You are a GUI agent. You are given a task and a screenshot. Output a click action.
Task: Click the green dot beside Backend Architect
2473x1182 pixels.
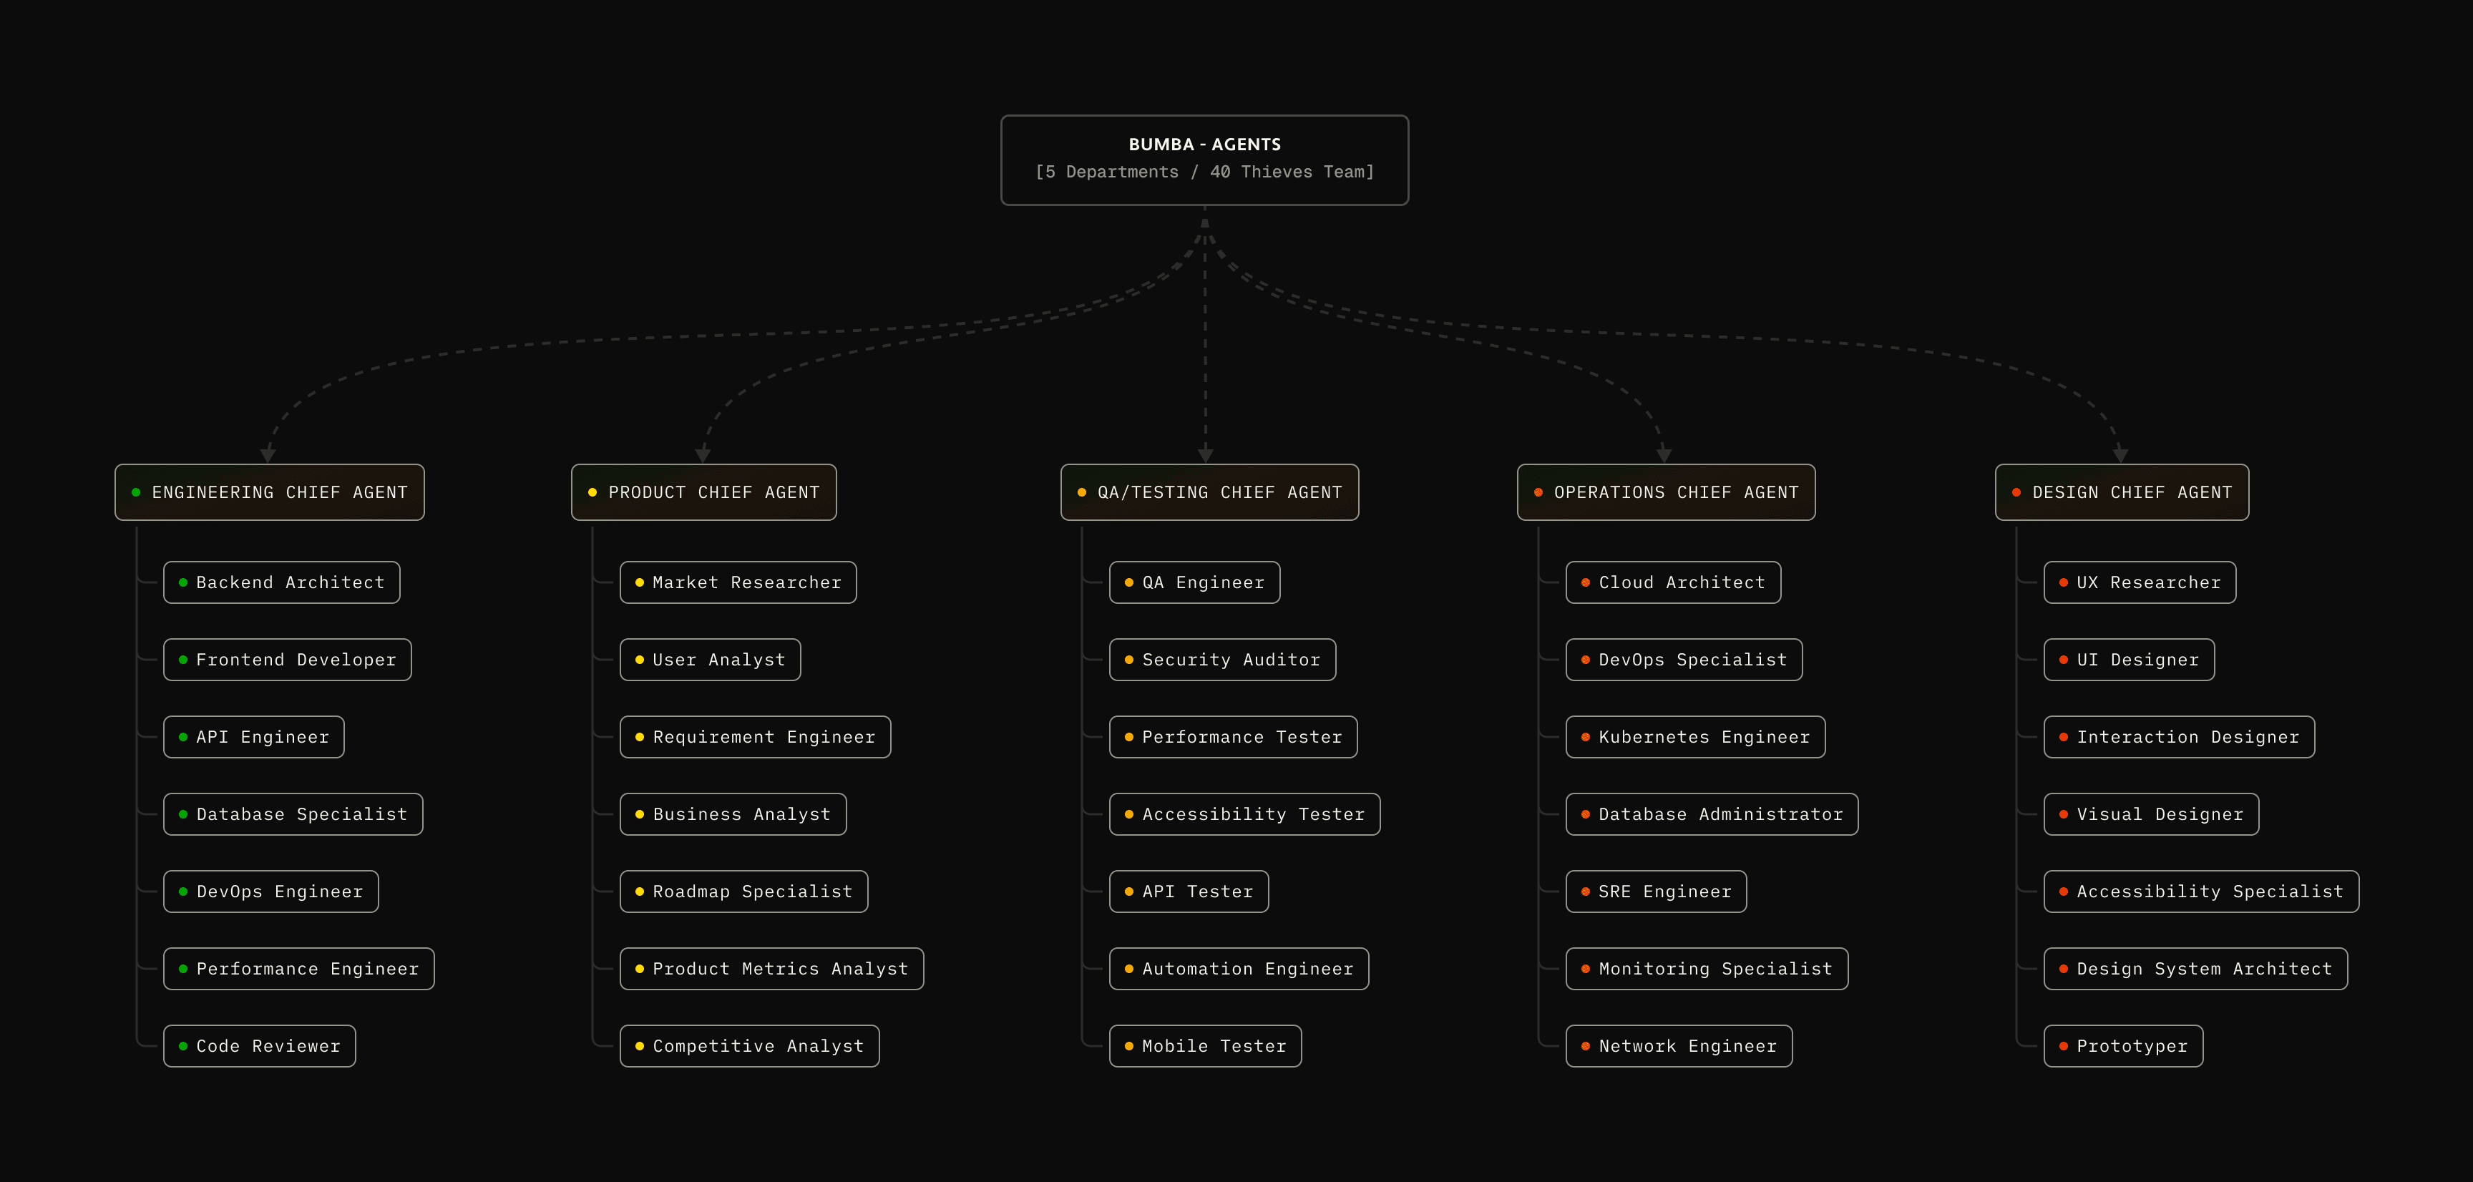tap(182, 583)
